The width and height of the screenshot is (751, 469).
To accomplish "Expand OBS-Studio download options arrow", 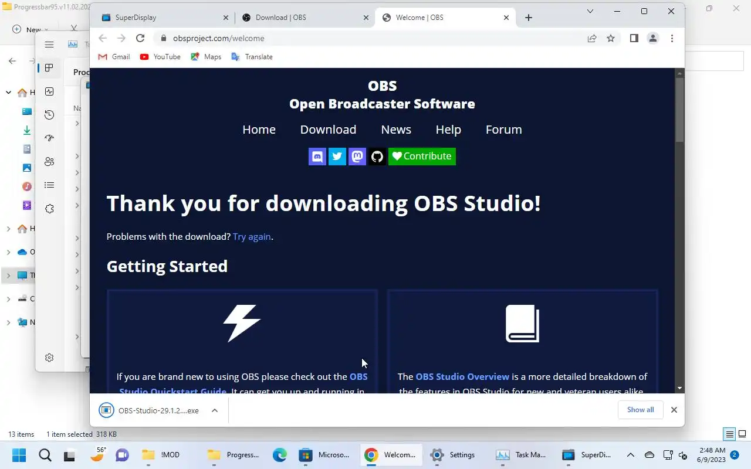I will [x=215, y=410].
